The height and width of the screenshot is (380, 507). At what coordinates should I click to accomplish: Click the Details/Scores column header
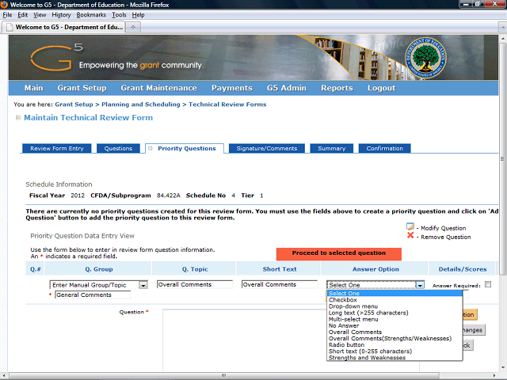click(x=463, y=269)
